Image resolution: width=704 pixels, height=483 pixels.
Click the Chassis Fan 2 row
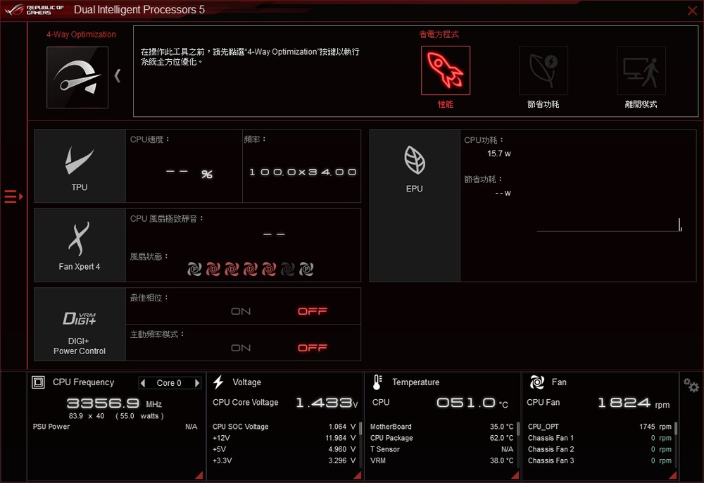pos(600,449)
